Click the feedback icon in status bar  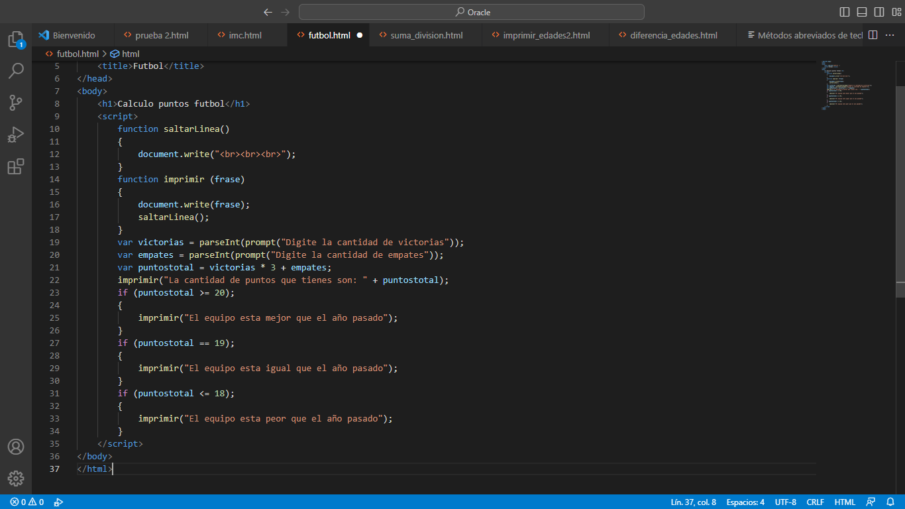pos(871,502)
